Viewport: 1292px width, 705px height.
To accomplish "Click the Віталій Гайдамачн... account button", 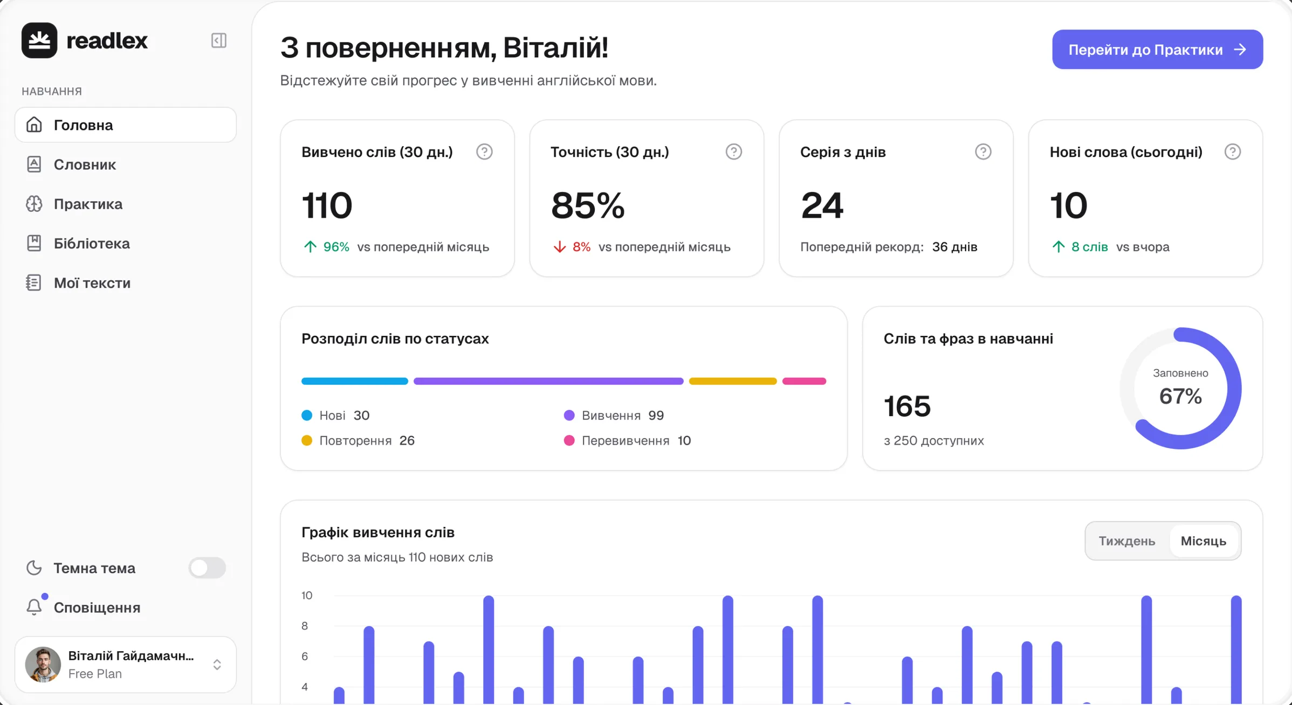I will [x=126, y=665].
